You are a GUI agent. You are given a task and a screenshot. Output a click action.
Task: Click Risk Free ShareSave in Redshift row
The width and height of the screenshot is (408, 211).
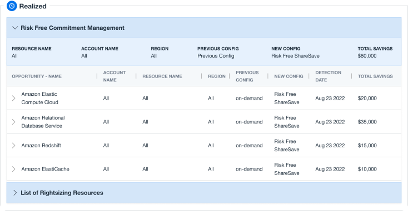(287, 146)
